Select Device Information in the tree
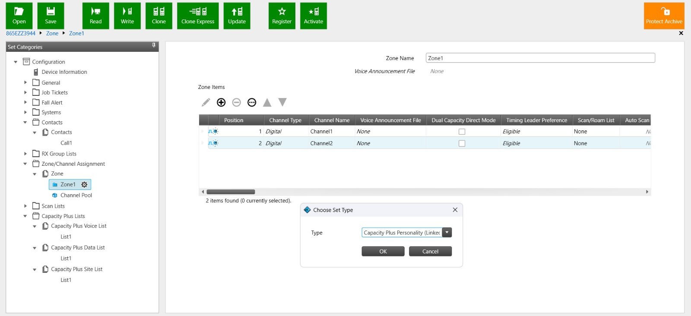The image size is (691, 316). 64,72
